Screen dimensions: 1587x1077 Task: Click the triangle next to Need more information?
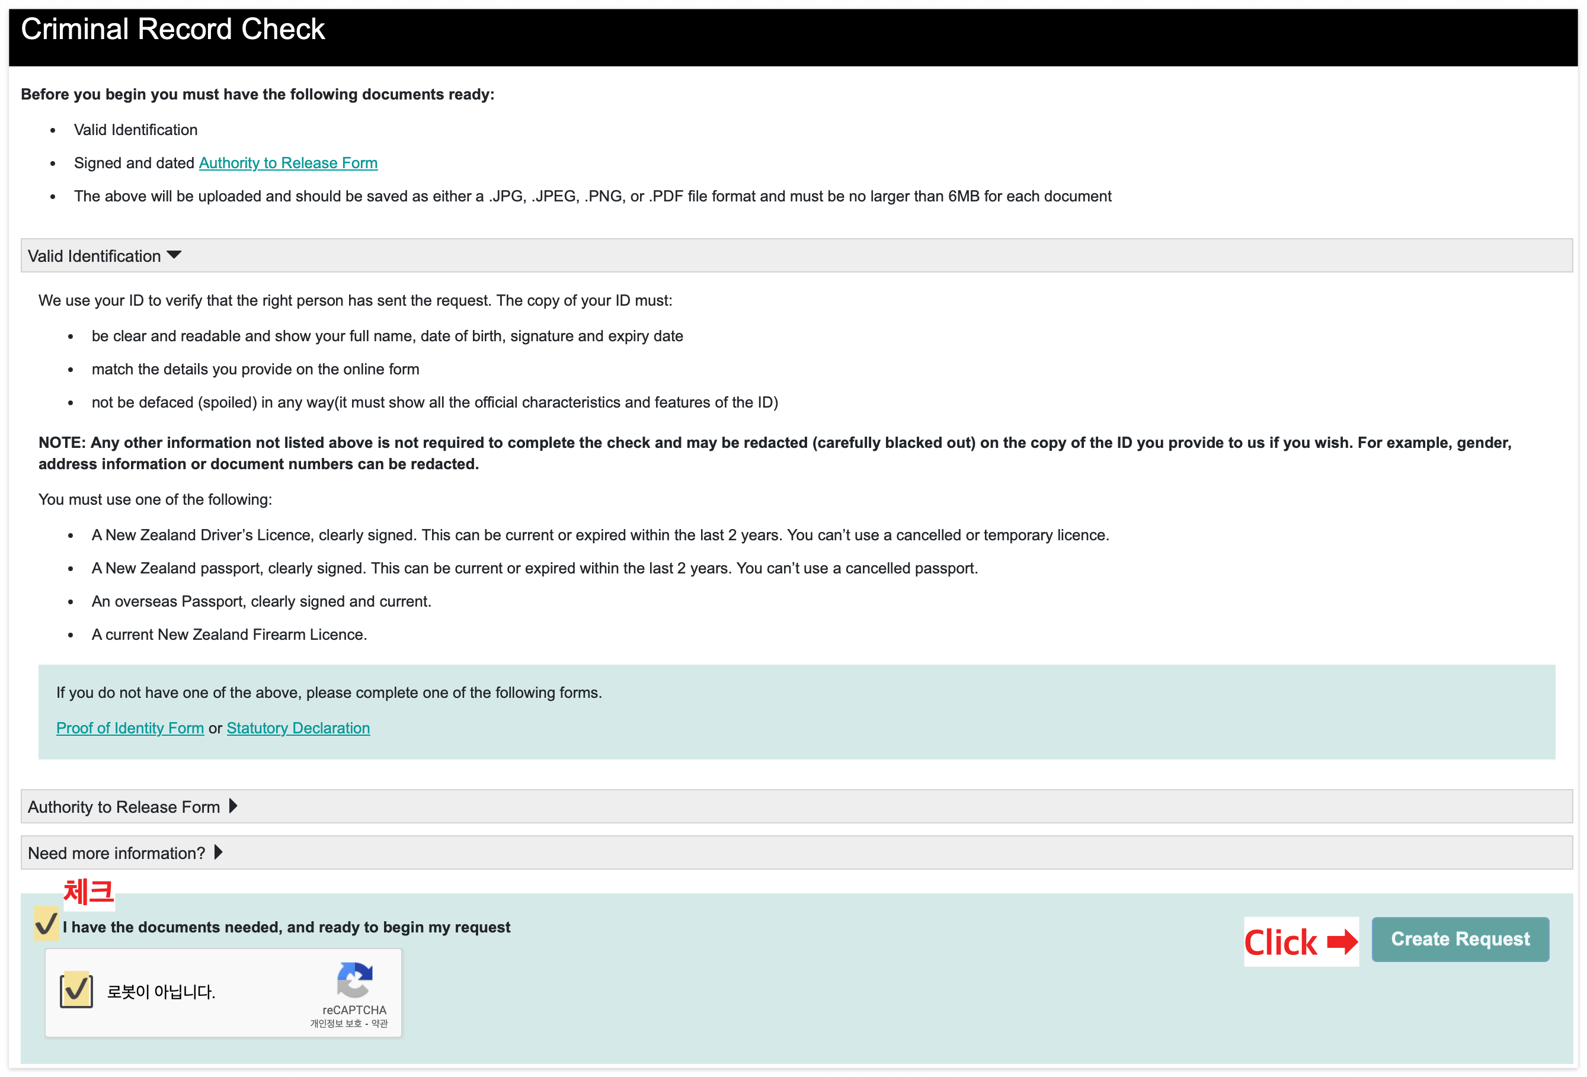click(219, 852)
